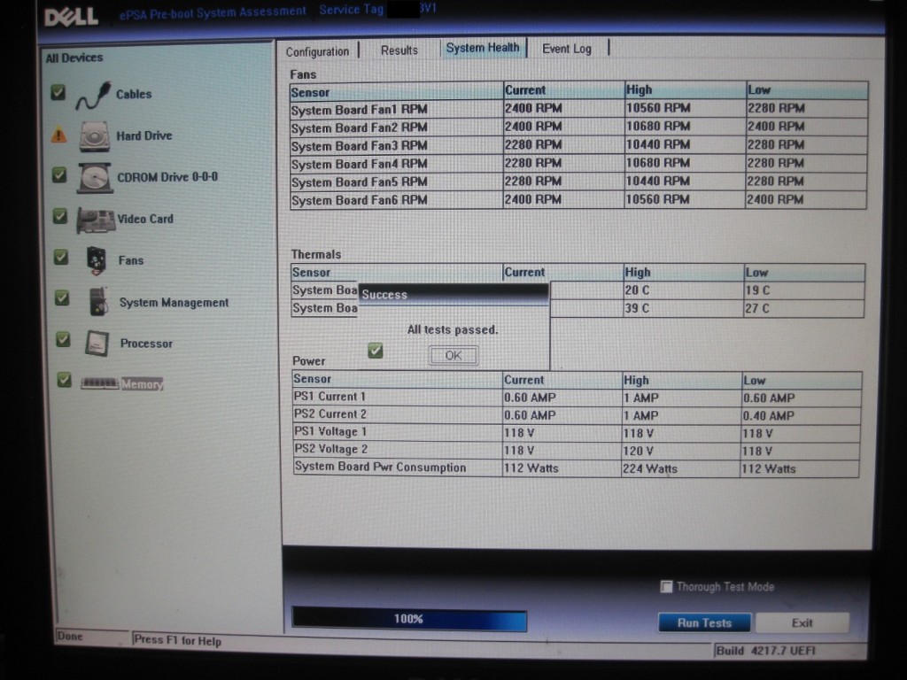The image size is (907, 680).
Task: Select the Memory module icon
Action: point(99,382)
